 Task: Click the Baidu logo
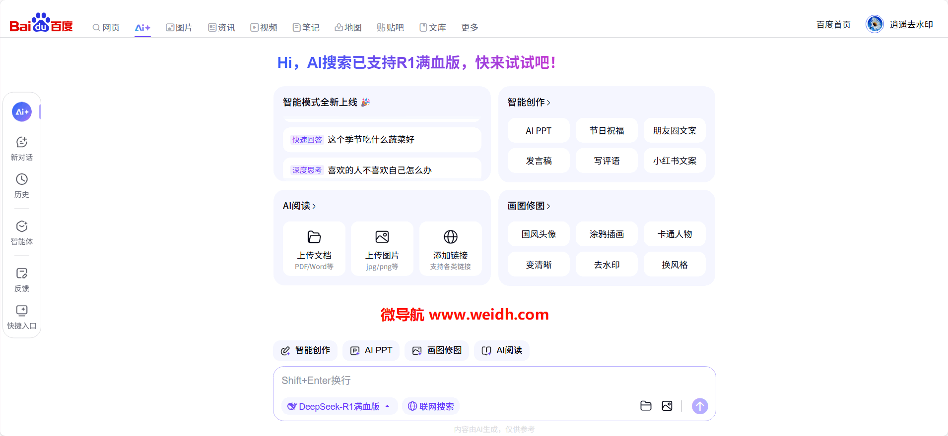pyautogui.click(x=41, y=23)
